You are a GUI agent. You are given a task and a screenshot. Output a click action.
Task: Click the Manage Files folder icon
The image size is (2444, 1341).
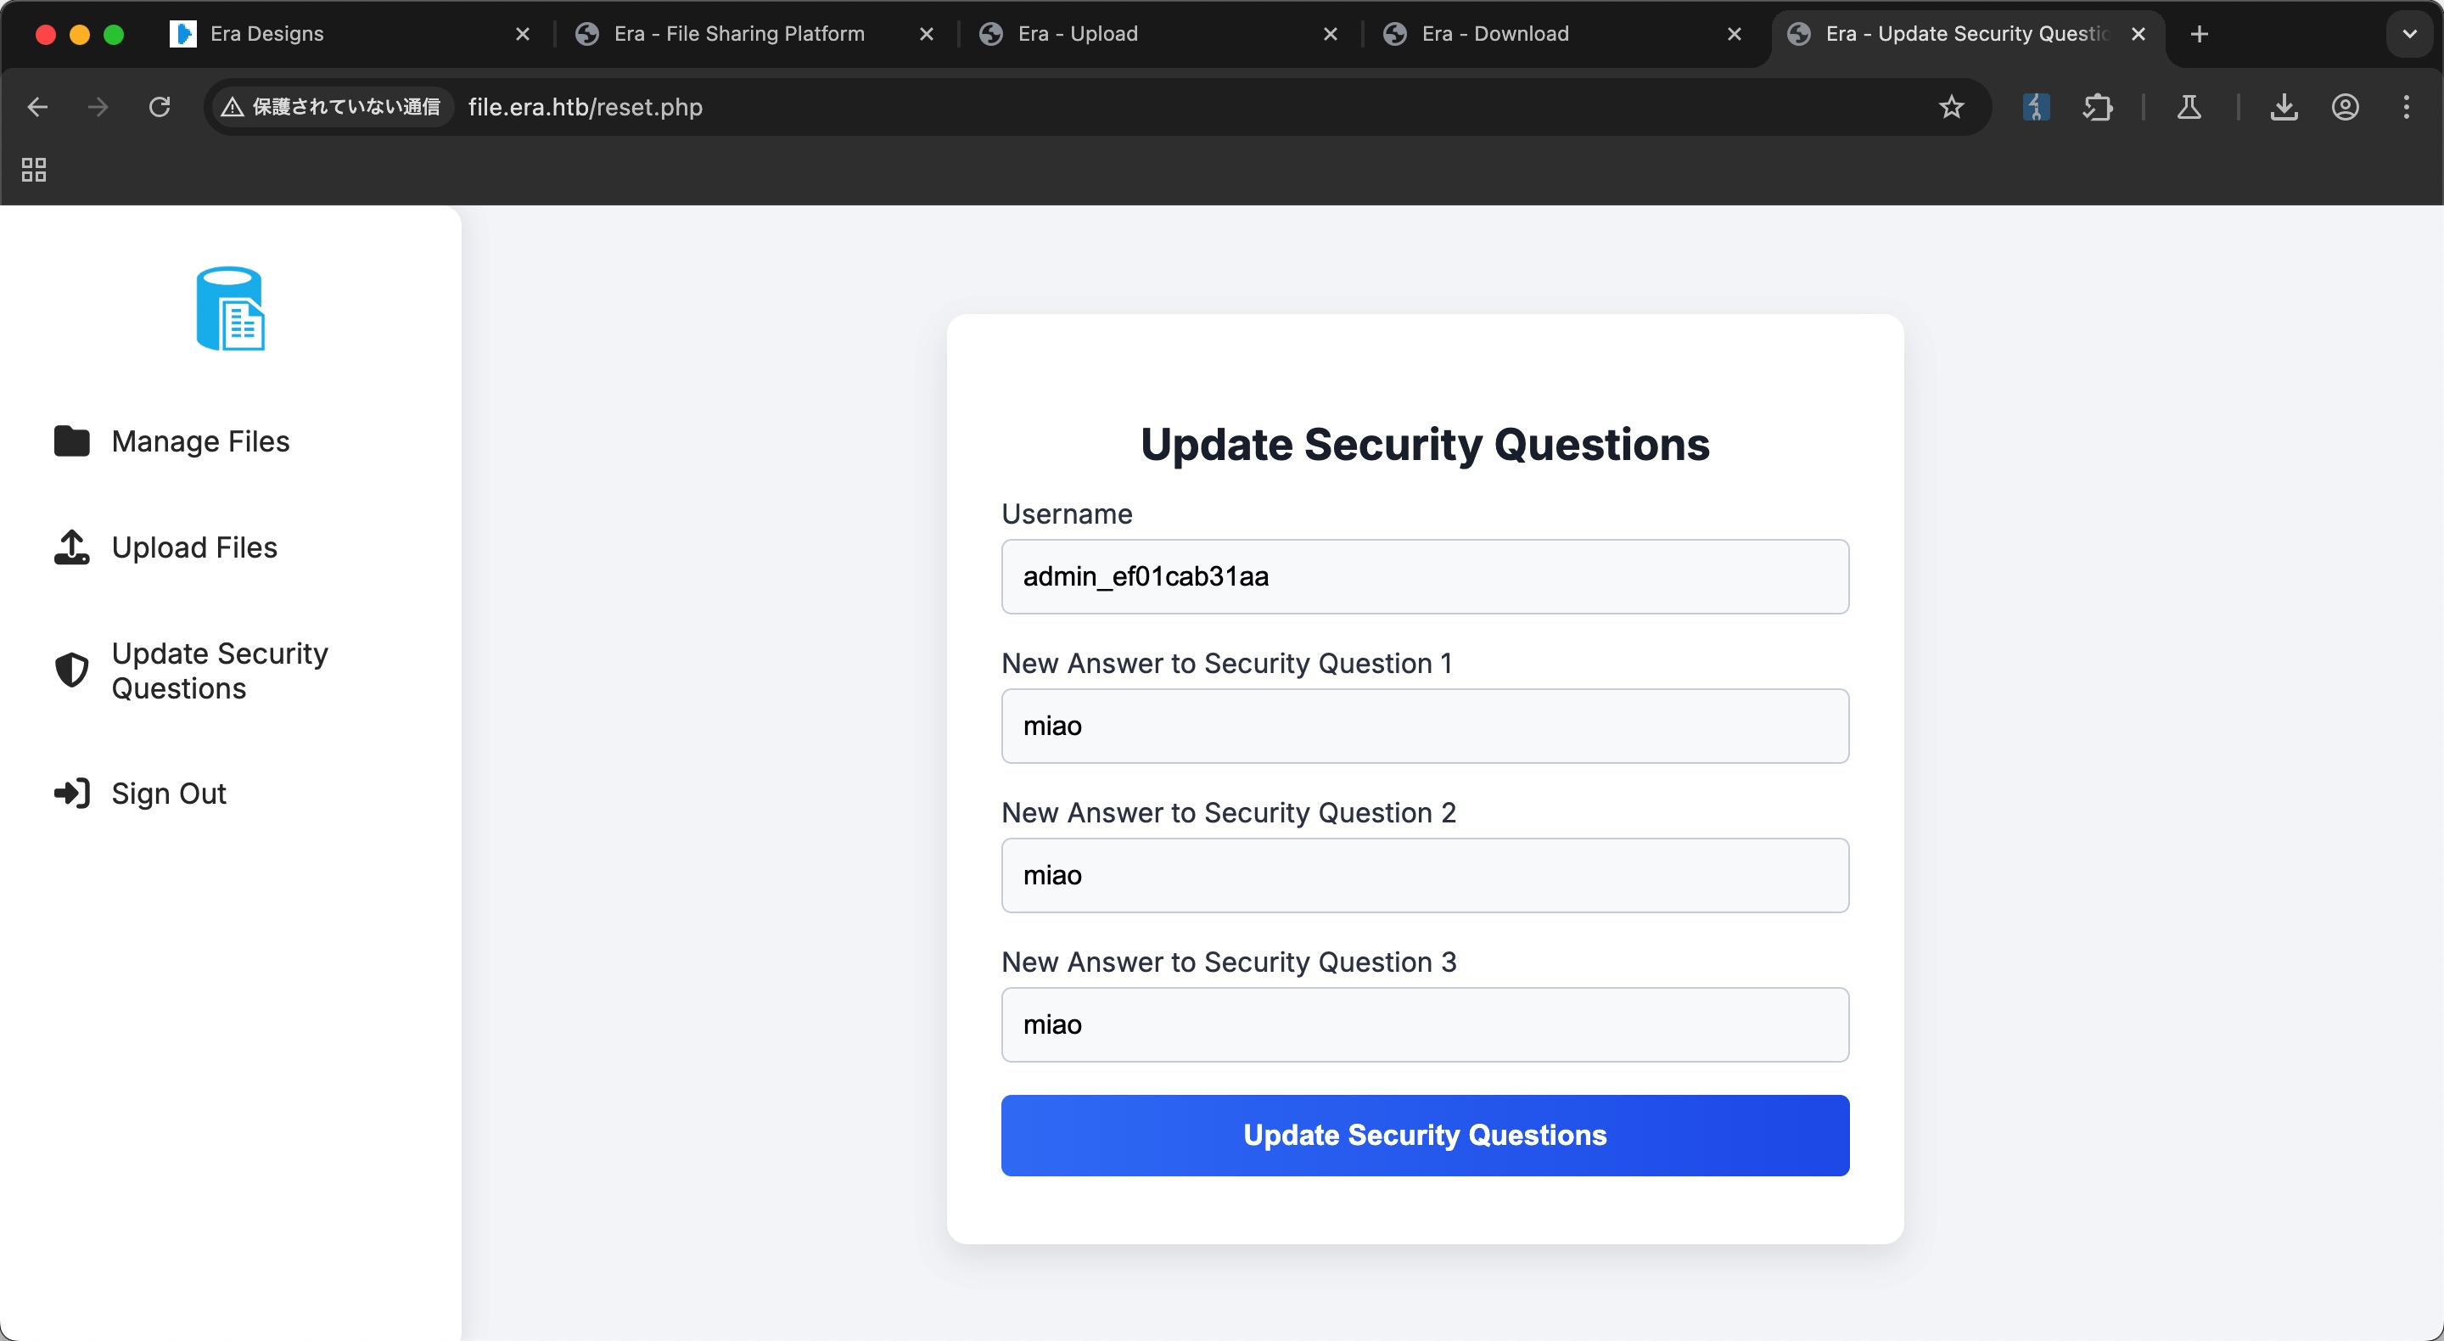point(72,441)
